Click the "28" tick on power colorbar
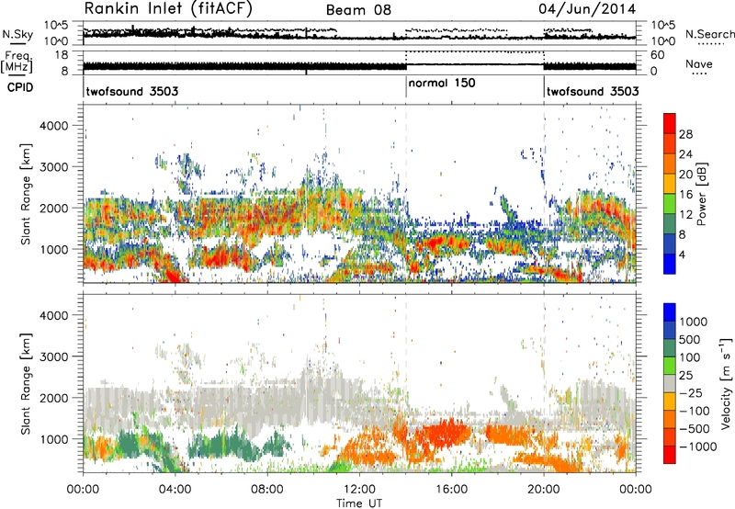This screenshot has width=735, height=509. click(685, 134)
